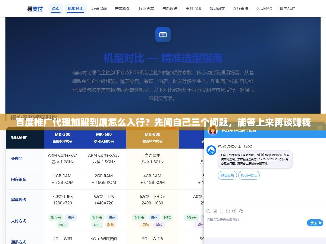Click the 易支付 site logo
The height and width of the screenshot is (244, 326).
click(35, 9)
